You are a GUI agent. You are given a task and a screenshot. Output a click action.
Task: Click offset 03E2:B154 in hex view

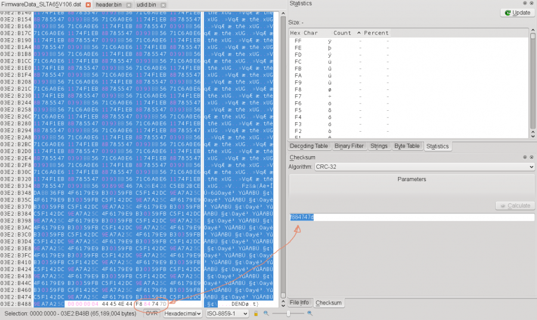point(16,19)
